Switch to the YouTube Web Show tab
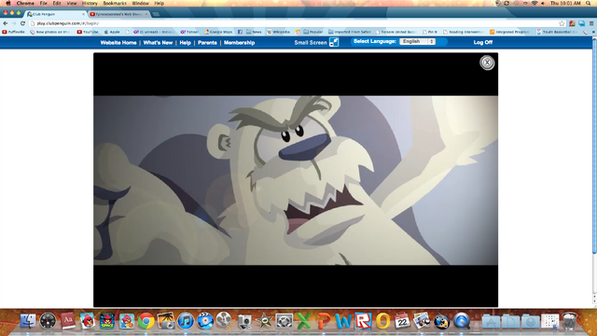 (x=118, y=14)
